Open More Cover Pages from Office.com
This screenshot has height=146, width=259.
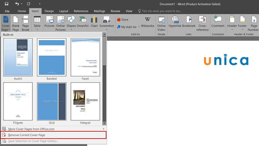pos(53,129)
